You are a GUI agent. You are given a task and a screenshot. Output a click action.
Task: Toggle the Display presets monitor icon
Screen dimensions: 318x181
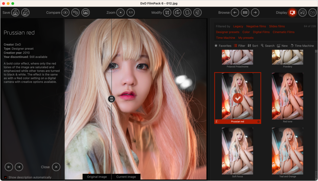(x=292, y=12)
